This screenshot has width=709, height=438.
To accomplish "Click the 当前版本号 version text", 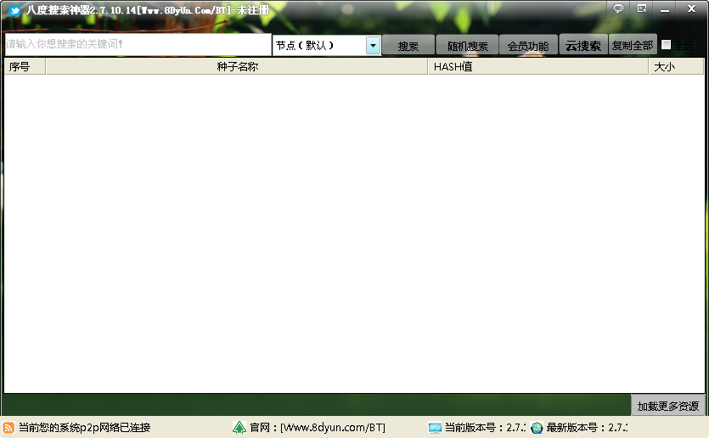I will click(485, 428).
